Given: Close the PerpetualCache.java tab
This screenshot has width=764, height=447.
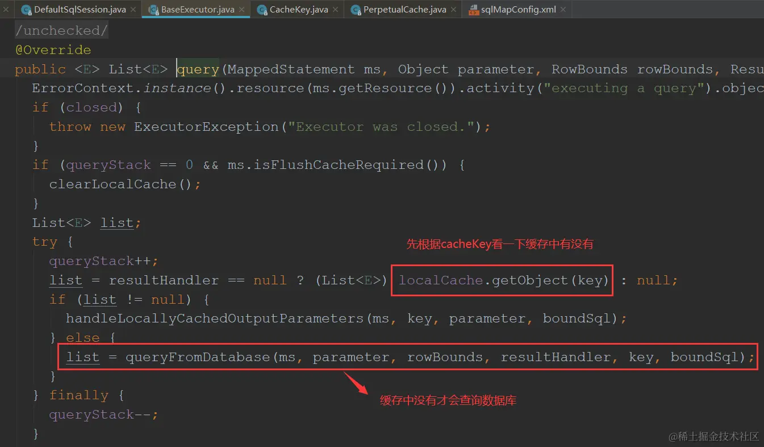Looking at the screenshot, I should 454,10.
